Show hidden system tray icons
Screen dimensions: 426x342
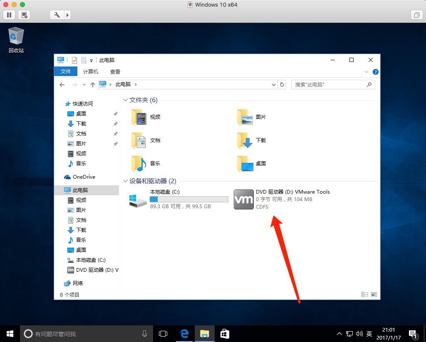339,334
